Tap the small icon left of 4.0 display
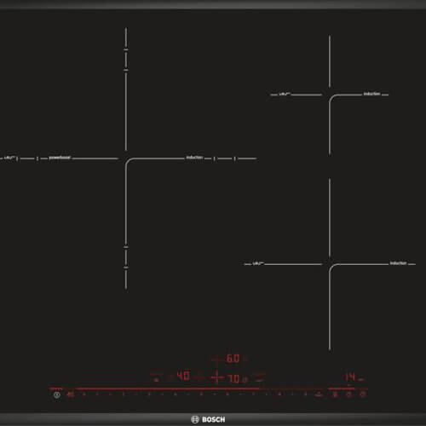 click(156, 380)
